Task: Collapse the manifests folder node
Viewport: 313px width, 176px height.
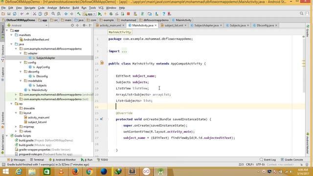Action: 11,35
